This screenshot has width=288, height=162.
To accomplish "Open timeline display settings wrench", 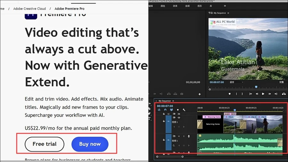I will 184,110.
